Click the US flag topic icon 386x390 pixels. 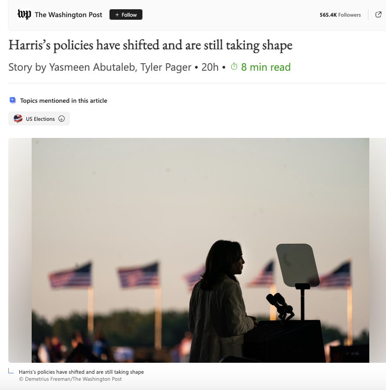(18, 119)
